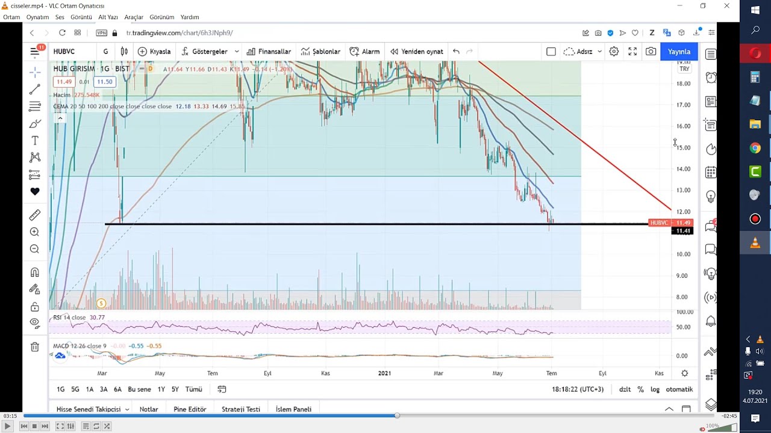Select the ruler measure tool
Viewport: 771px width, 433px height.
[35, 215]
